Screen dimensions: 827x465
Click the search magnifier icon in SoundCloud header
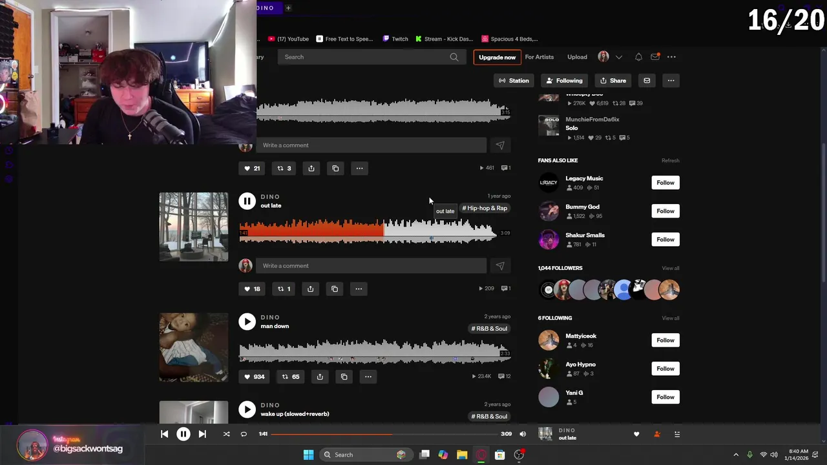(x=454, y=57)
